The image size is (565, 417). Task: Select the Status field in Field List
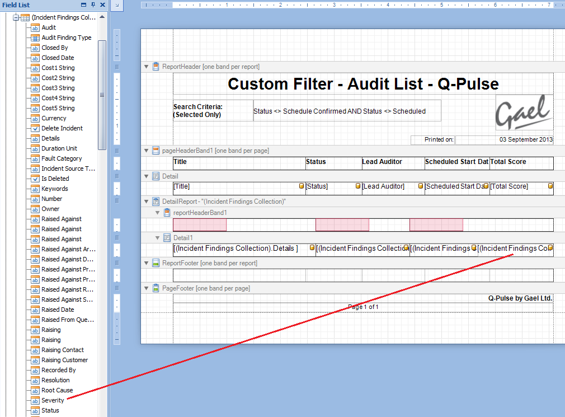tap(50, 410)
